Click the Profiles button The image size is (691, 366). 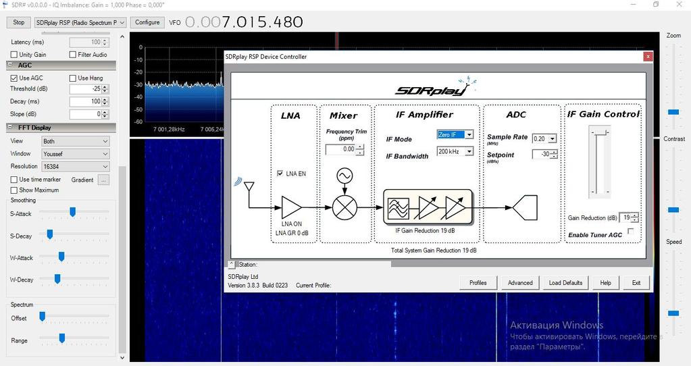(478, 283)
